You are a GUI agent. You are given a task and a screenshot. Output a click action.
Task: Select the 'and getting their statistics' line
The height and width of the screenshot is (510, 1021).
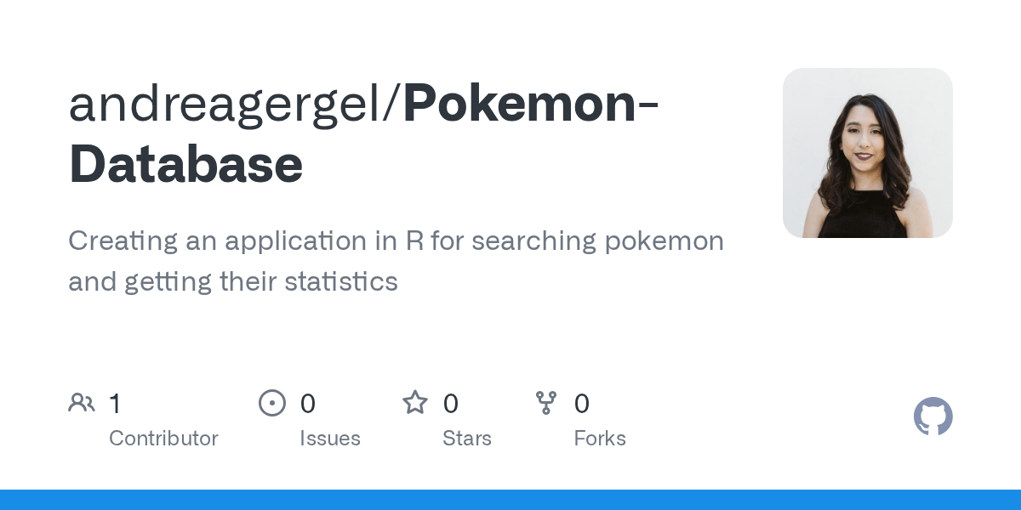(x=233, y=281)
